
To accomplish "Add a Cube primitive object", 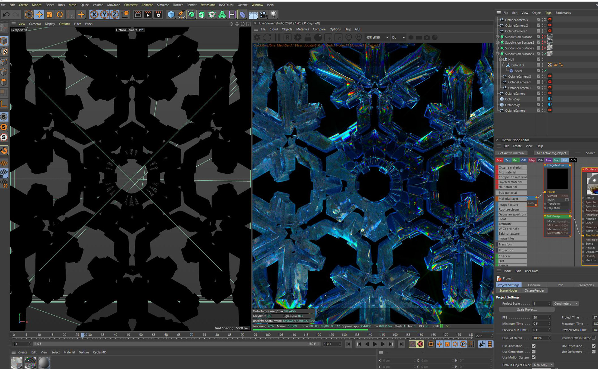I will tap(171, 14).
